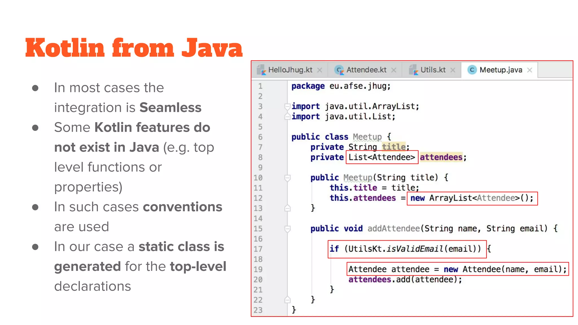Image resolution: width=578 pixels, height=325 pixels.
Task: Click the Kotlin file icon on Utils.kt
Action: [414, 70]
